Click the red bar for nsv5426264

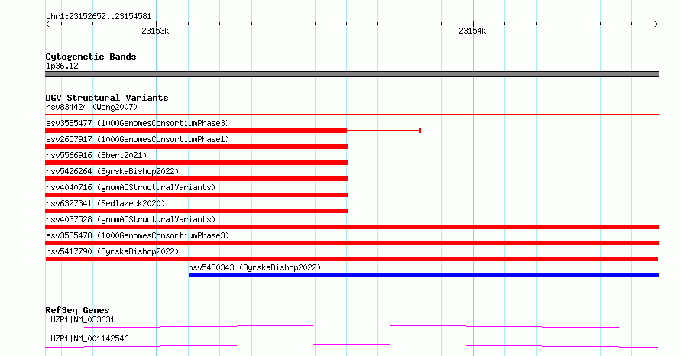[197, 179]
